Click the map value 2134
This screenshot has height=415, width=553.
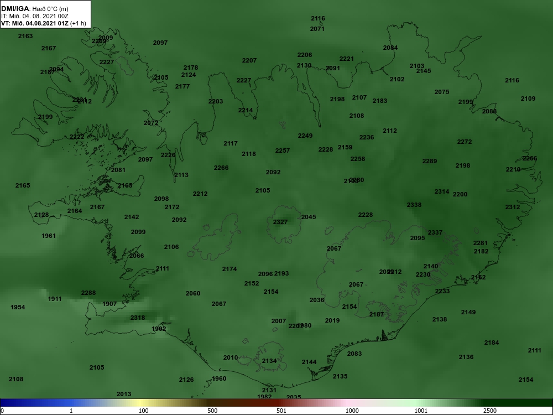click(269, 361)
